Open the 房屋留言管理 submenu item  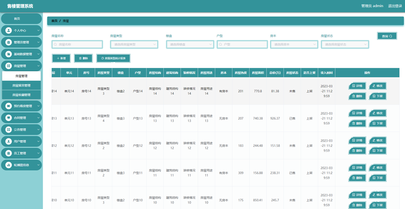(21, 85)
